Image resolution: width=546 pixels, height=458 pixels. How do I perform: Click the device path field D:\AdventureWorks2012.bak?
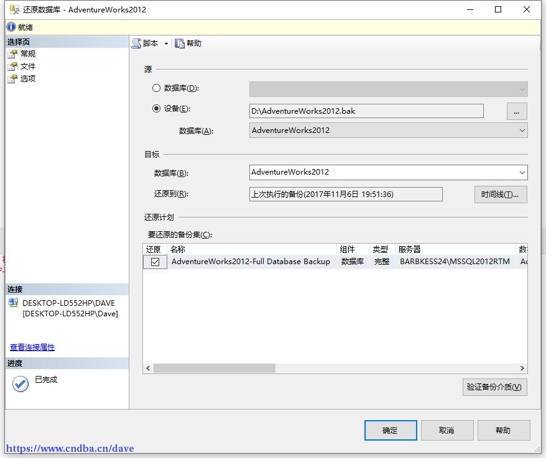tap(366, 111)
